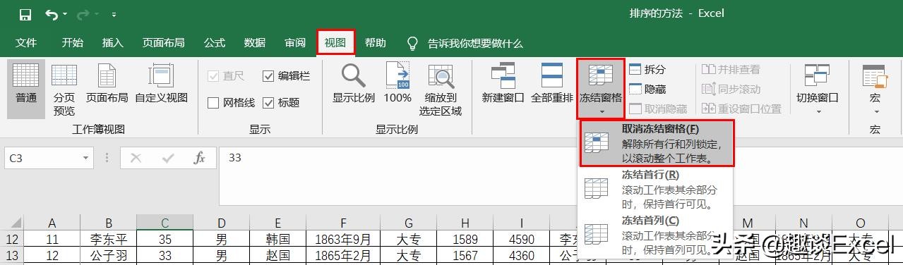This screenshot has width=903, height=265.
Task: Click the Save icon in quick access toolbar
Action: click(x=25, y=14)
